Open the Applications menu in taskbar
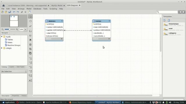186x104 pixels. (x=8, y=102)
